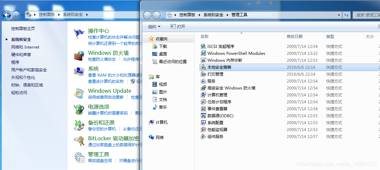This screenshot has width=380, height=170.
Task: Click the BitLocker 驱动器加密 key icon
Action: (79, 141)
